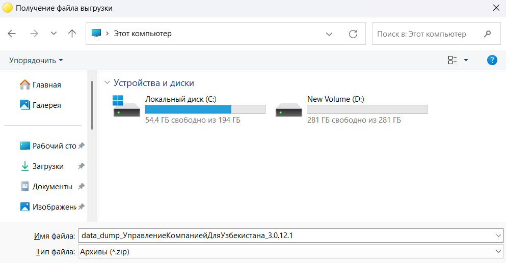Go up one folder level
The height and width of the screenshot is (263, 506).
(x=72, y=34)
